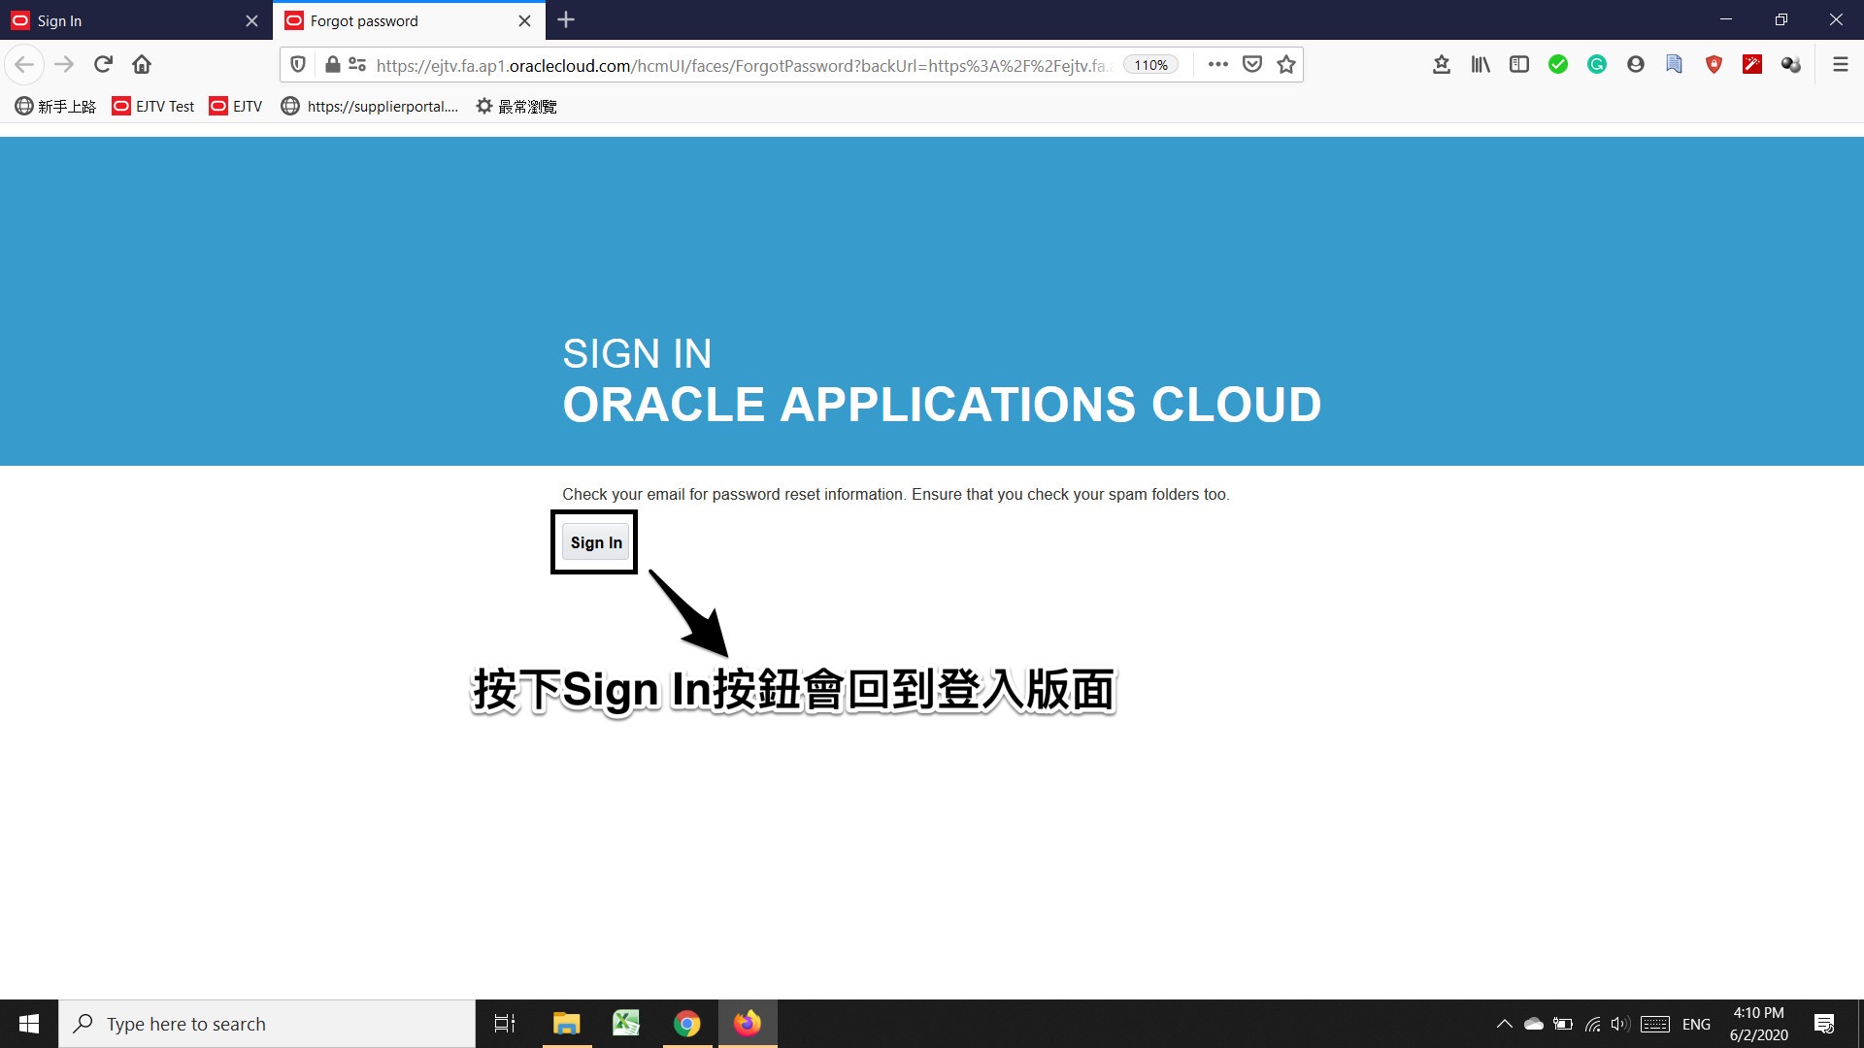
Task: Reset the 110% zoom level indicator
Action: tap(1150, 65)
